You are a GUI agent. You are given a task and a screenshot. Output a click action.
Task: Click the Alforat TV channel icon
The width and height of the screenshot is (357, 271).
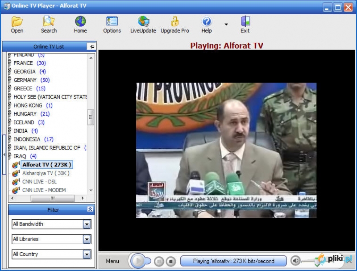click(x=16, y=164)
